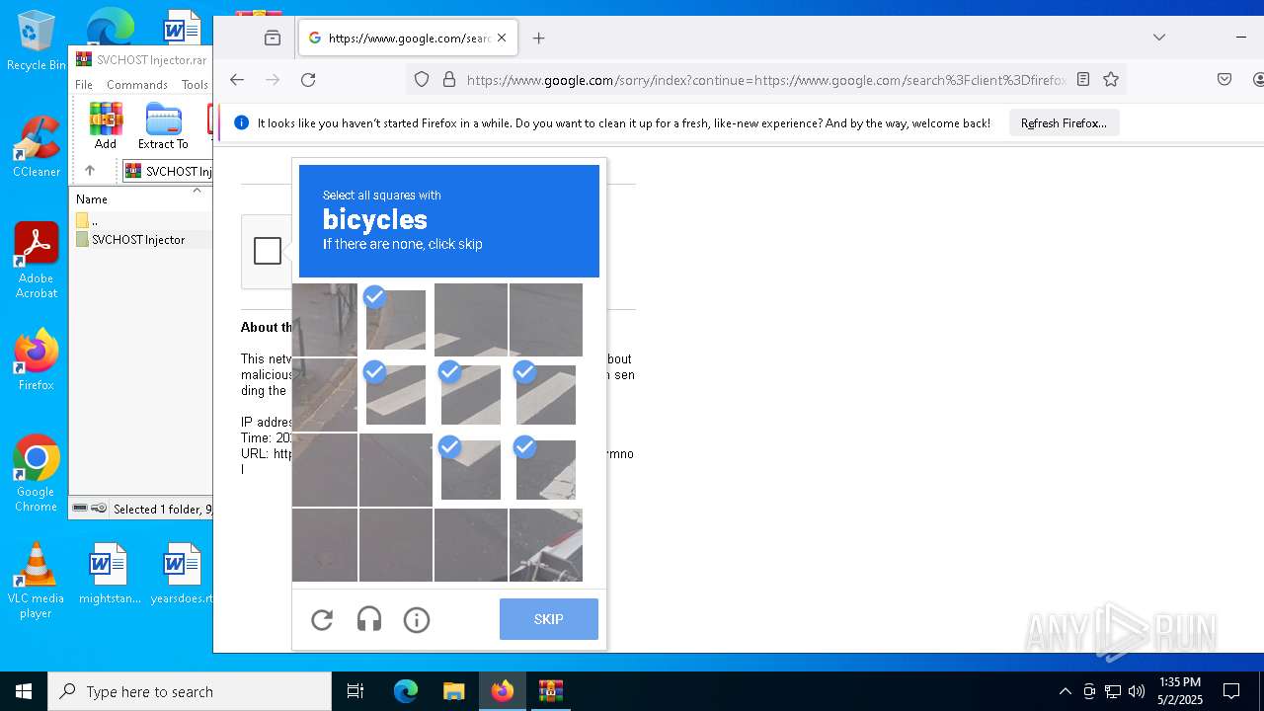Deselect second-row tile next to the curb
The width and height of the screenshot is (1264, 711).
[396, 395]
